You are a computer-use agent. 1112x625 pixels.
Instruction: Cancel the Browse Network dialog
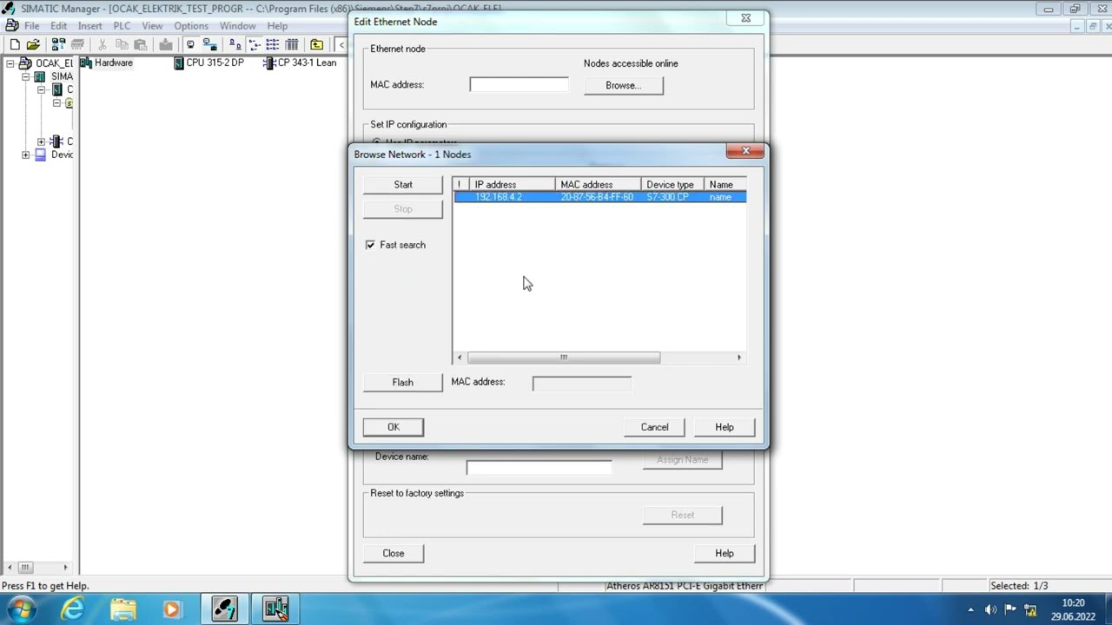click(x=654, y=427)
